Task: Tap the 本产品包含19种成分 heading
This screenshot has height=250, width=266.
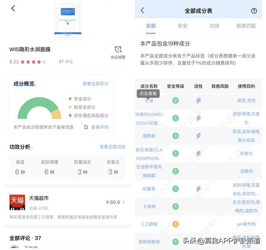Action: pos(165,44)
